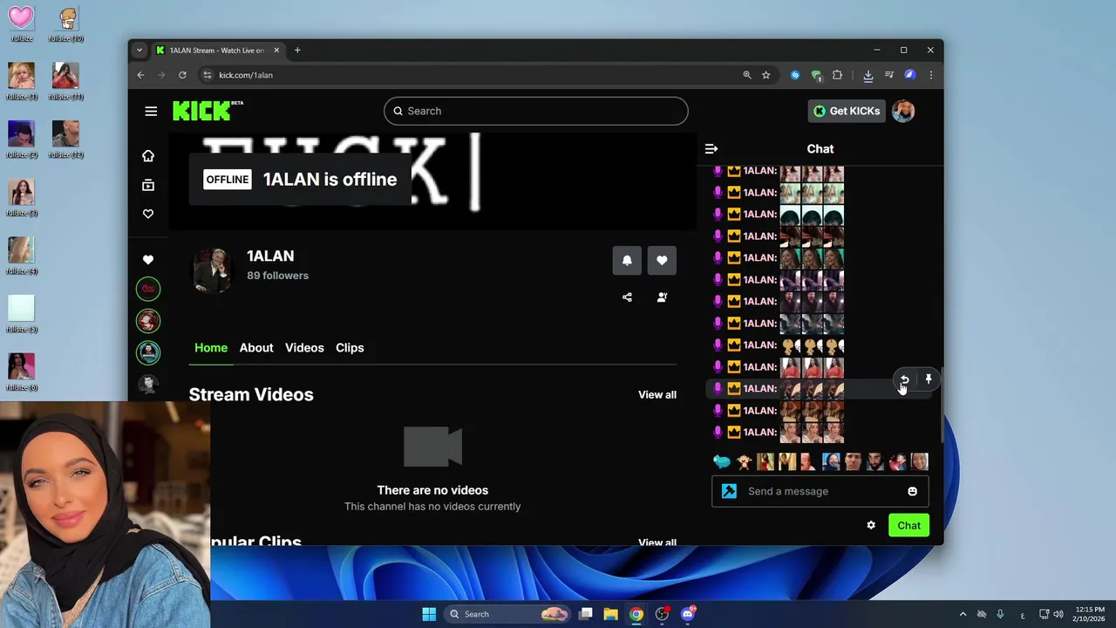Toggle following 1ALAN with the heart button
1116x628 pixels.
coord(662,260)
